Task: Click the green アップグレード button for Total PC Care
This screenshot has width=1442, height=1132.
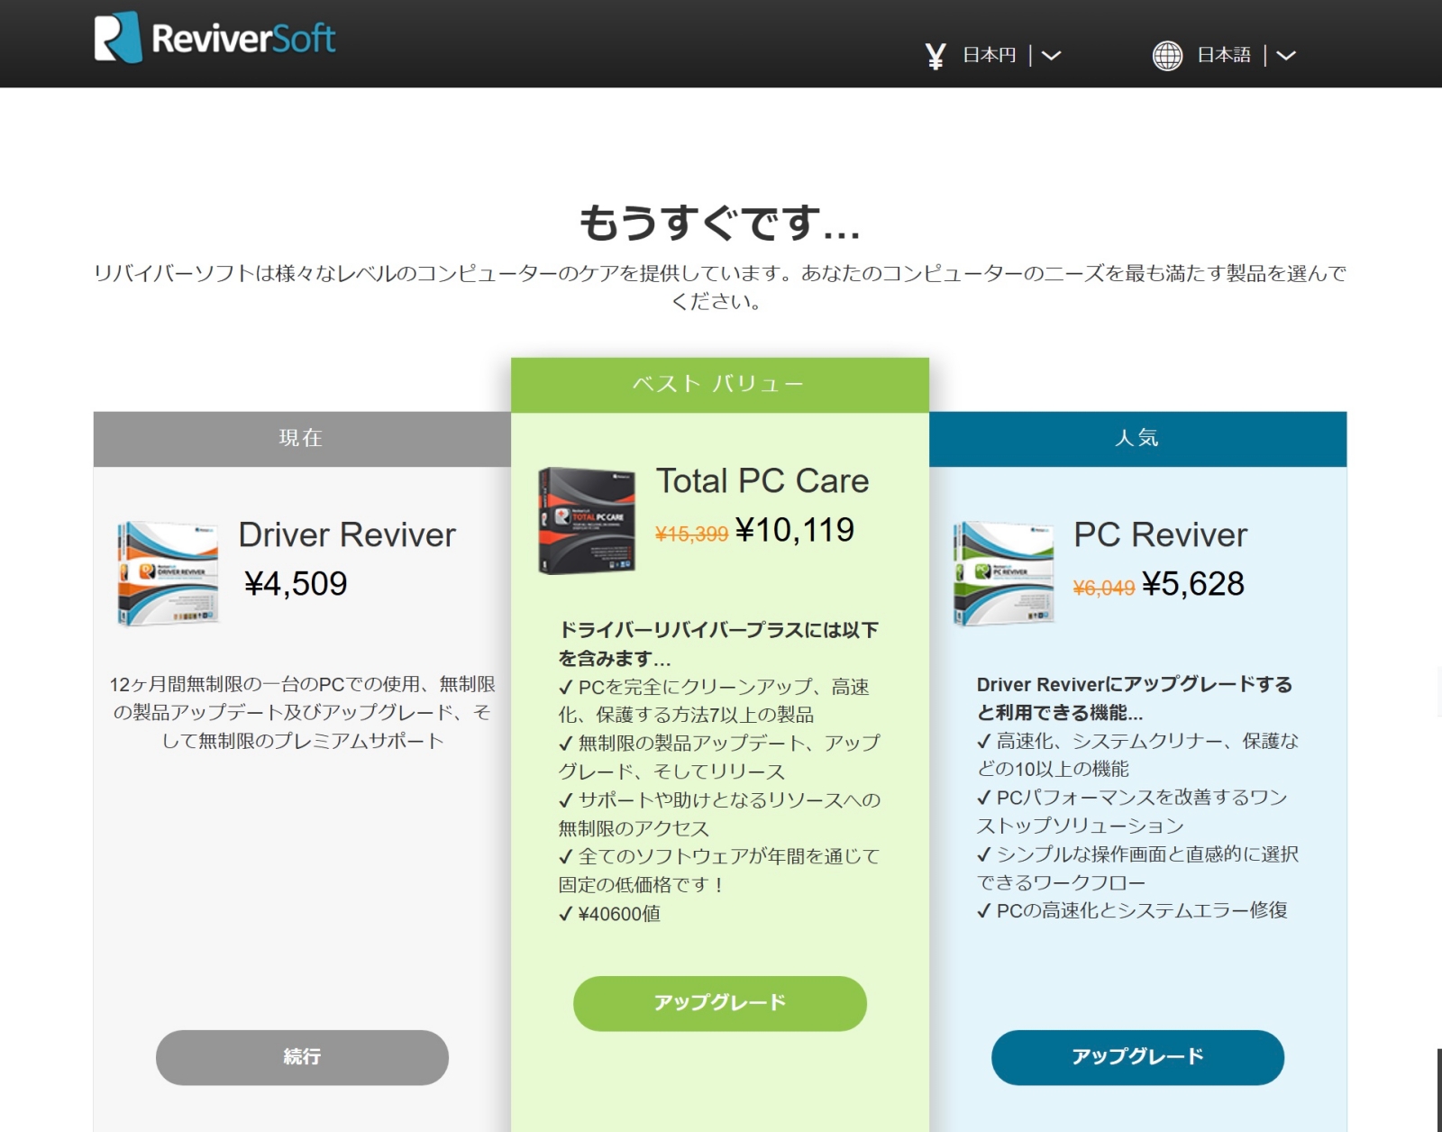Action: (719, 1002)
